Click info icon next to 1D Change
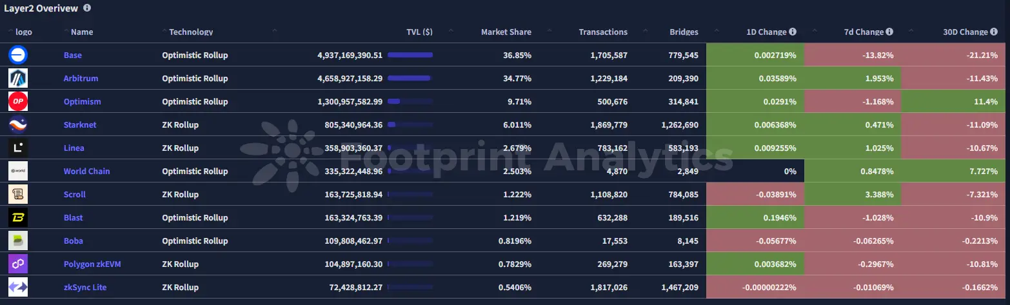 pos(793,32)
